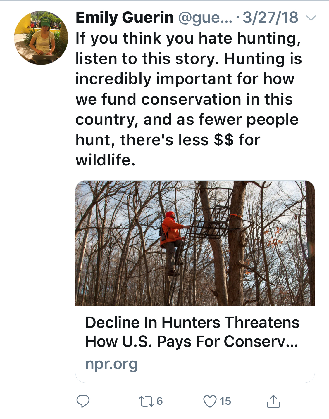
Task: Click the word "wildlife." ending the tweet
Action: tap(105, 160)
